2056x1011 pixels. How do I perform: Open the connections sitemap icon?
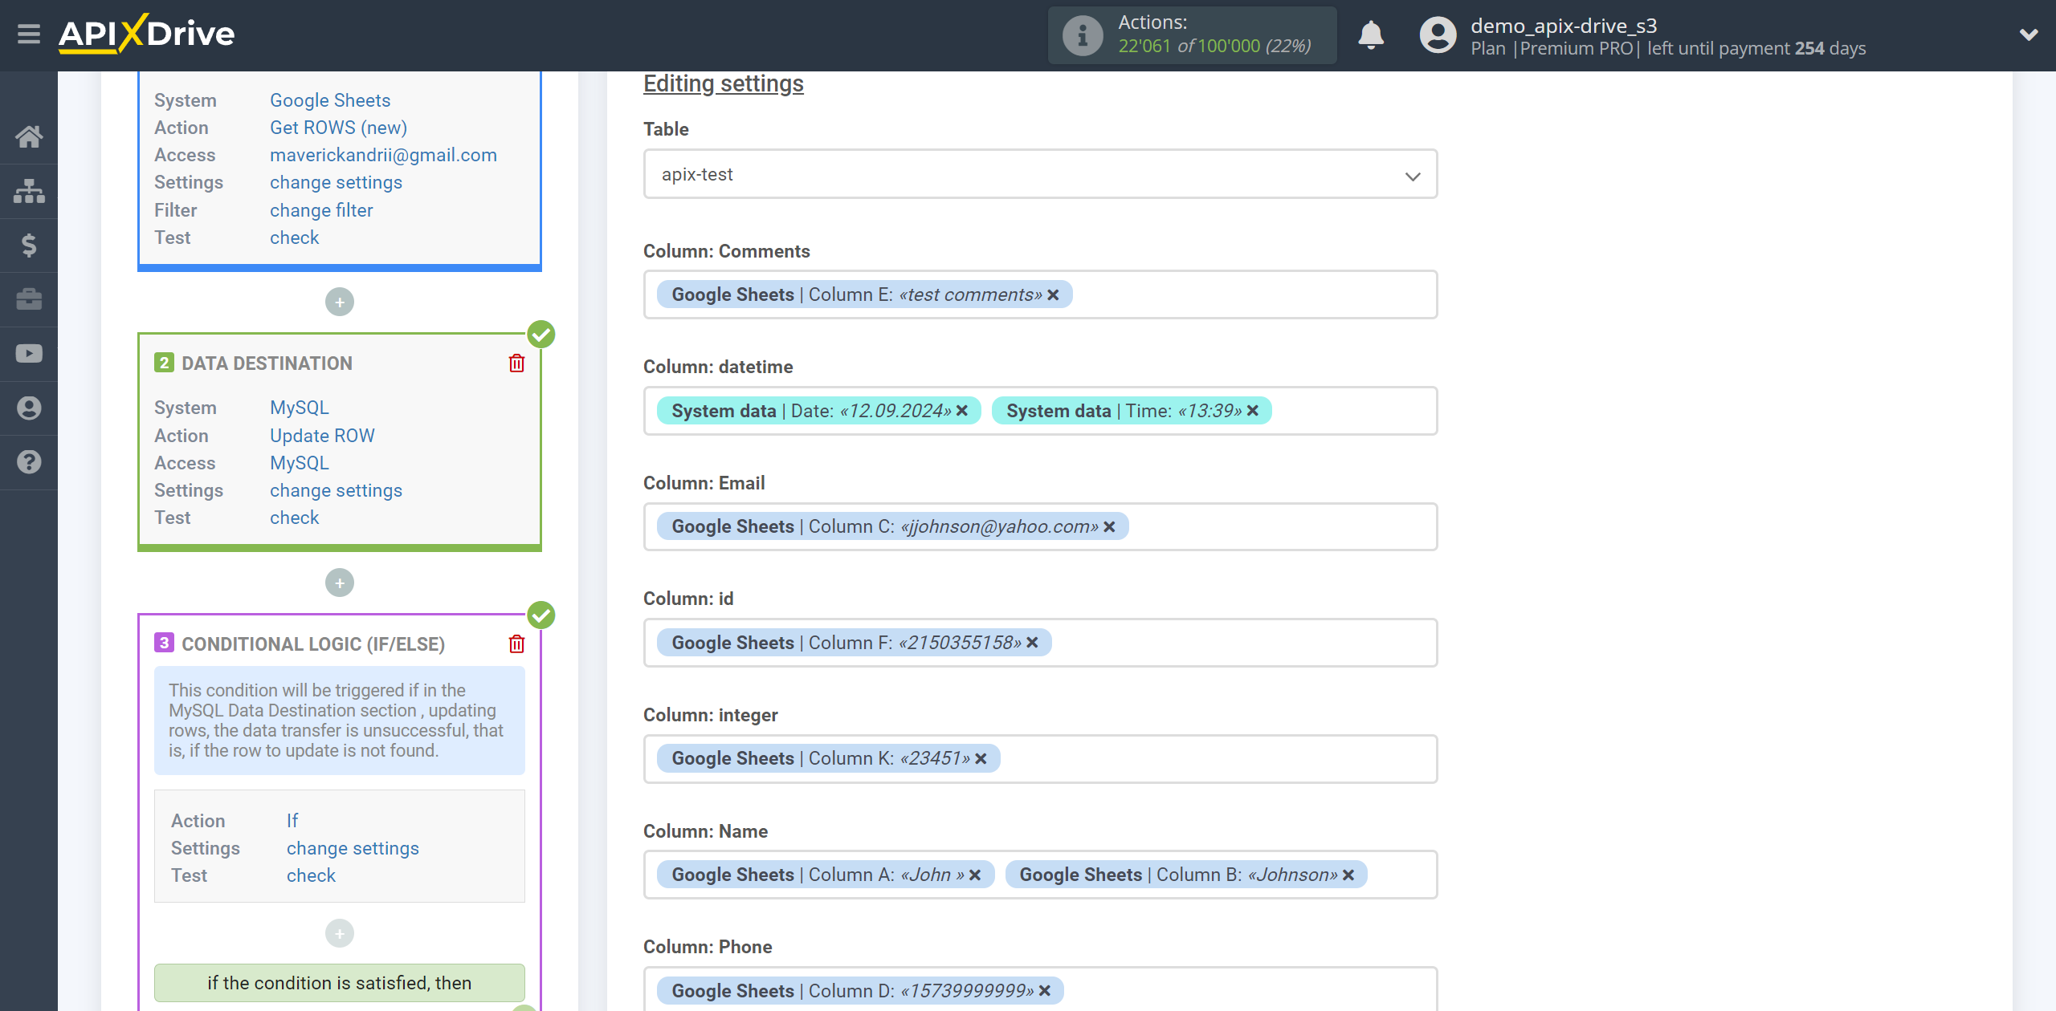(x=29, y=191)
